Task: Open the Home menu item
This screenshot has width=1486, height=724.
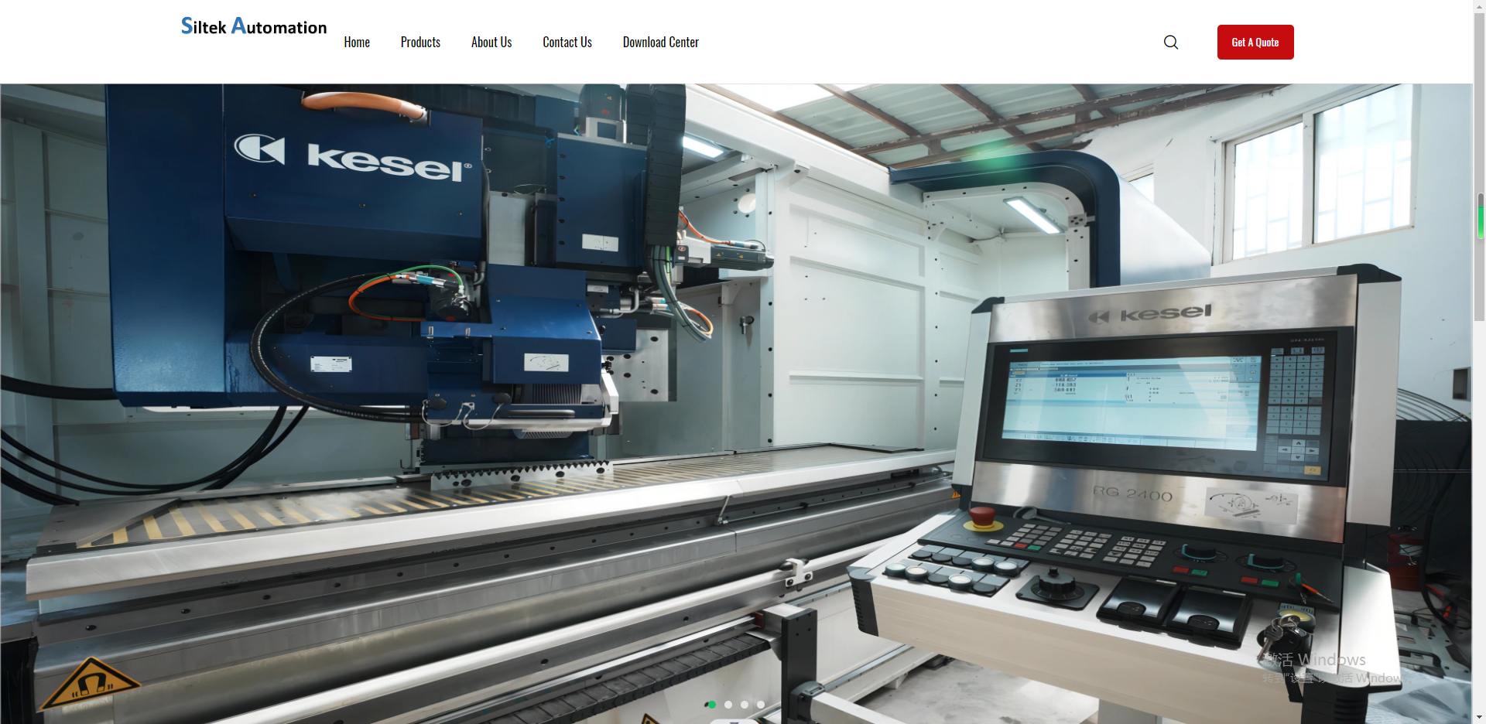Action: 357,43
